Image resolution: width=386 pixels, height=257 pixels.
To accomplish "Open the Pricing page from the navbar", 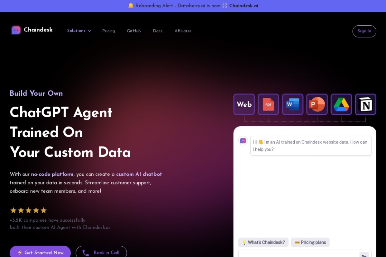I will (108, 31).
